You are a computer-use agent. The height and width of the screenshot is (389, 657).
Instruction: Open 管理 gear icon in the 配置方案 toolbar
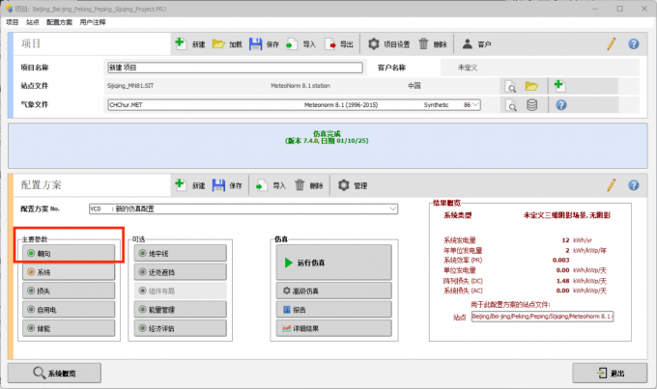344,185
